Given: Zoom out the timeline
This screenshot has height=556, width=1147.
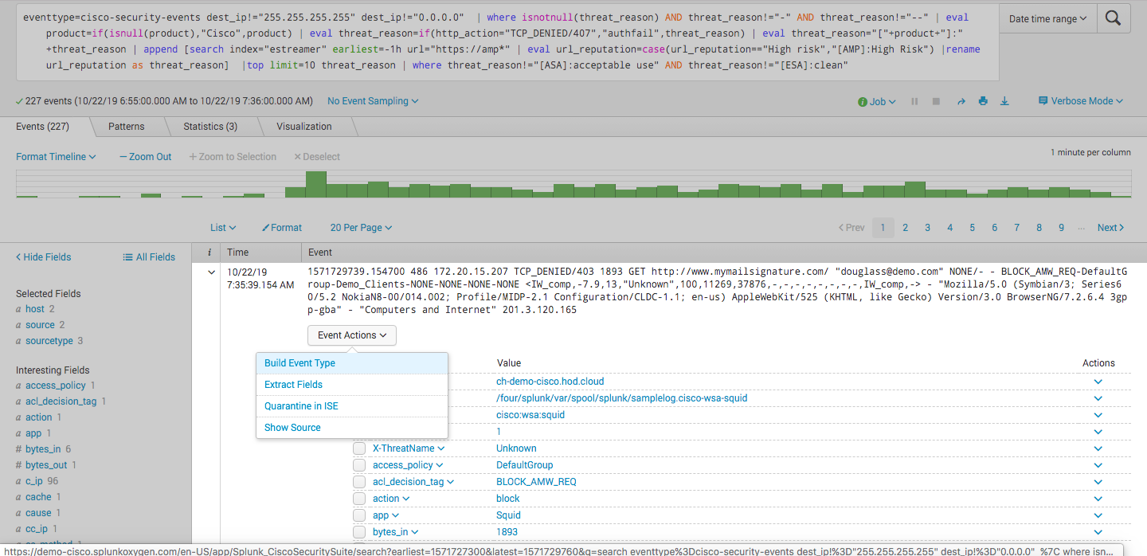Looking at the screenshot, I should pos(146,157).
